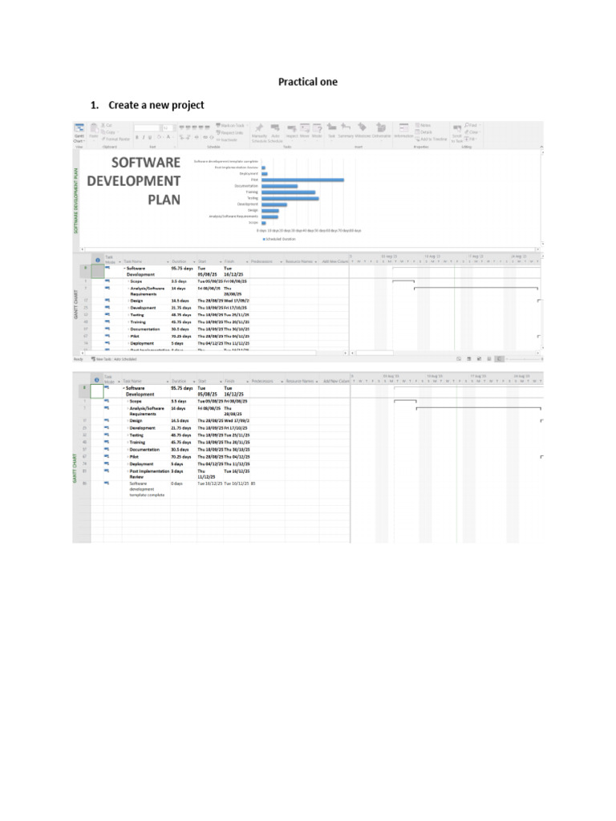Open Predecessors column dropdown in lower table
This screenshot has height=821, width=616.
pyautogui.click(x=282, y=382)
